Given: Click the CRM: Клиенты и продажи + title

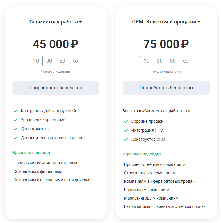Looking at the screenshot, I should (x=166, y=22).
